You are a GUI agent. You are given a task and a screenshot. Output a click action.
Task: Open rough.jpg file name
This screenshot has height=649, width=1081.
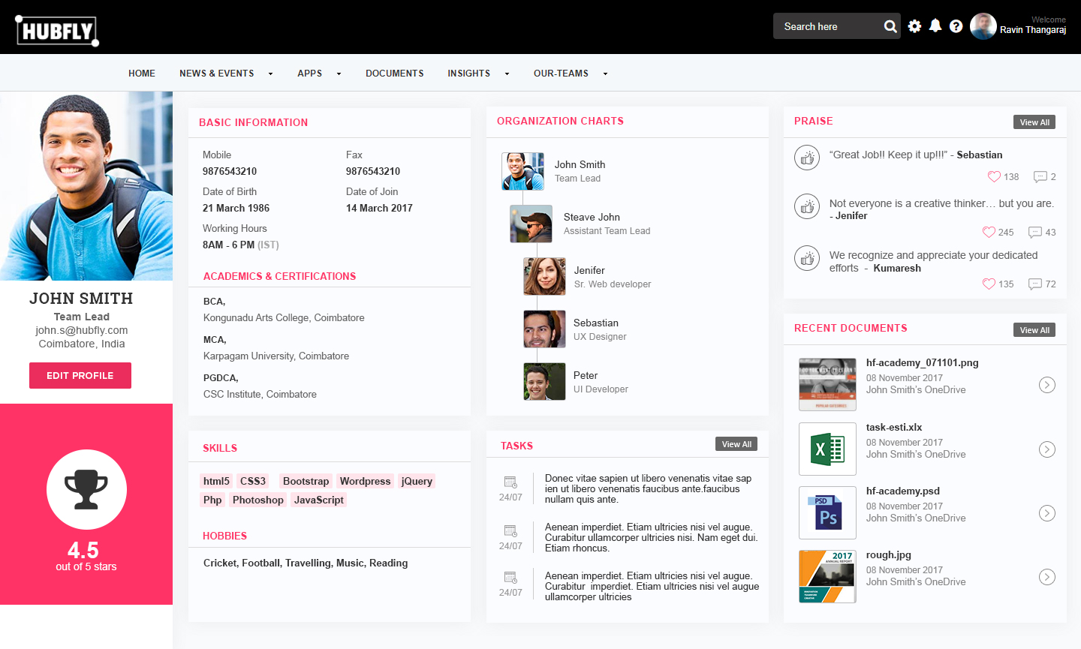(889, 554)
